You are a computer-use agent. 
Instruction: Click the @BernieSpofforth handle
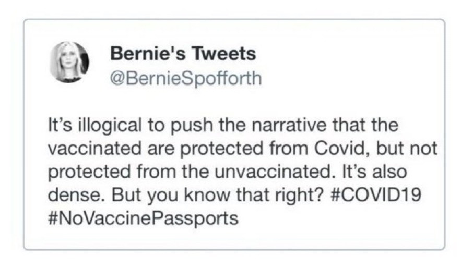pos(185,78)
